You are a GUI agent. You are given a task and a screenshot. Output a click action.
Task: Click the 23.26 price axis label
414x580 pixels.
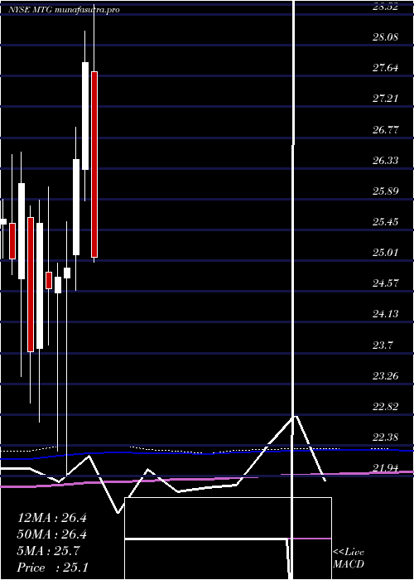click(385, 376)
